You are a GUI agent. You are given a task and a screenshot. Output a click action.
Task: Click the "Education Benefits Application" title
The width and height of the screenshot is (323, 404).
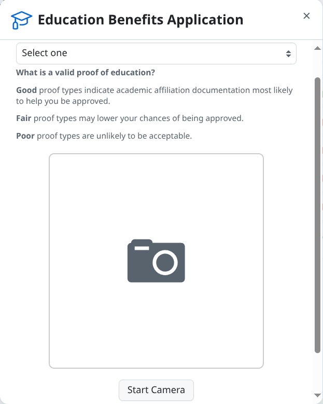(141, 20)
